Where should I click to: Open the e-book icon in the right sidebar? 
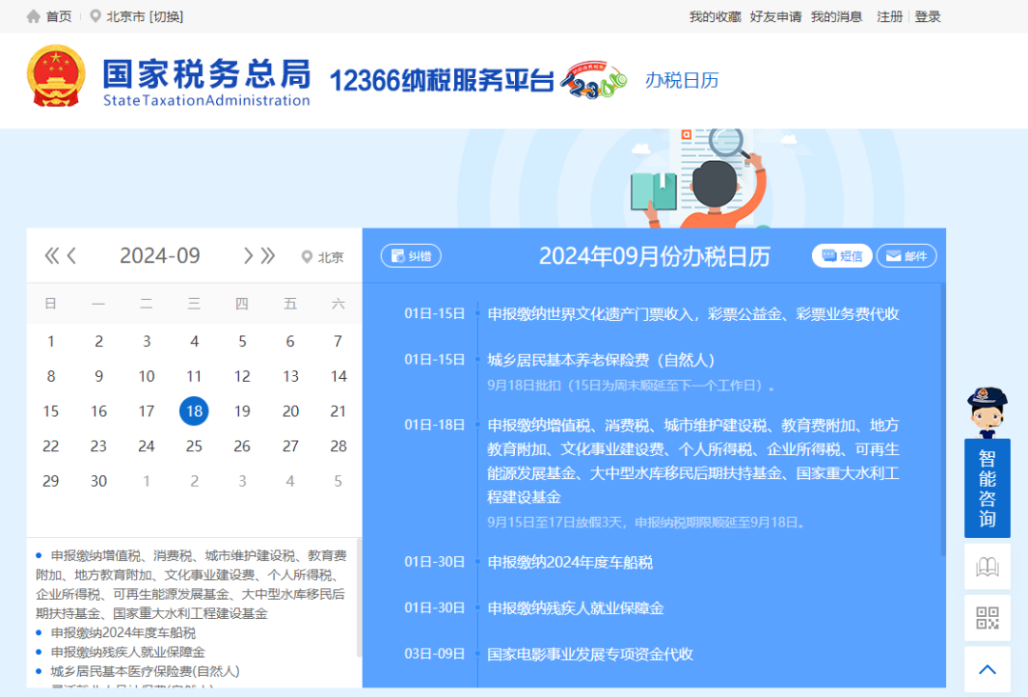[x=987, y=567]
